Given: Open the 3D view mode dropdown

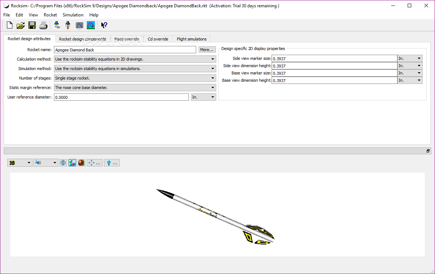Looking at the screenshot, I should [x=19, y=163].
